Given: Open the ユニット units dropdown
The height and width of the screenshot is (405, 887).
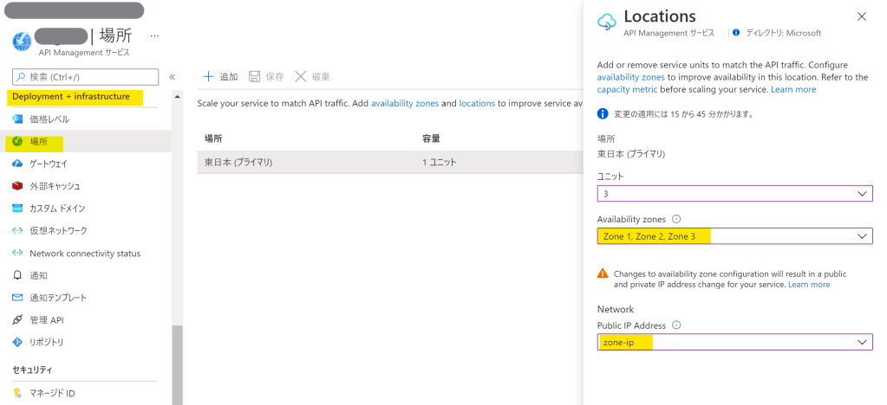Looking at the screenshot, I should (x=734, y=194).
